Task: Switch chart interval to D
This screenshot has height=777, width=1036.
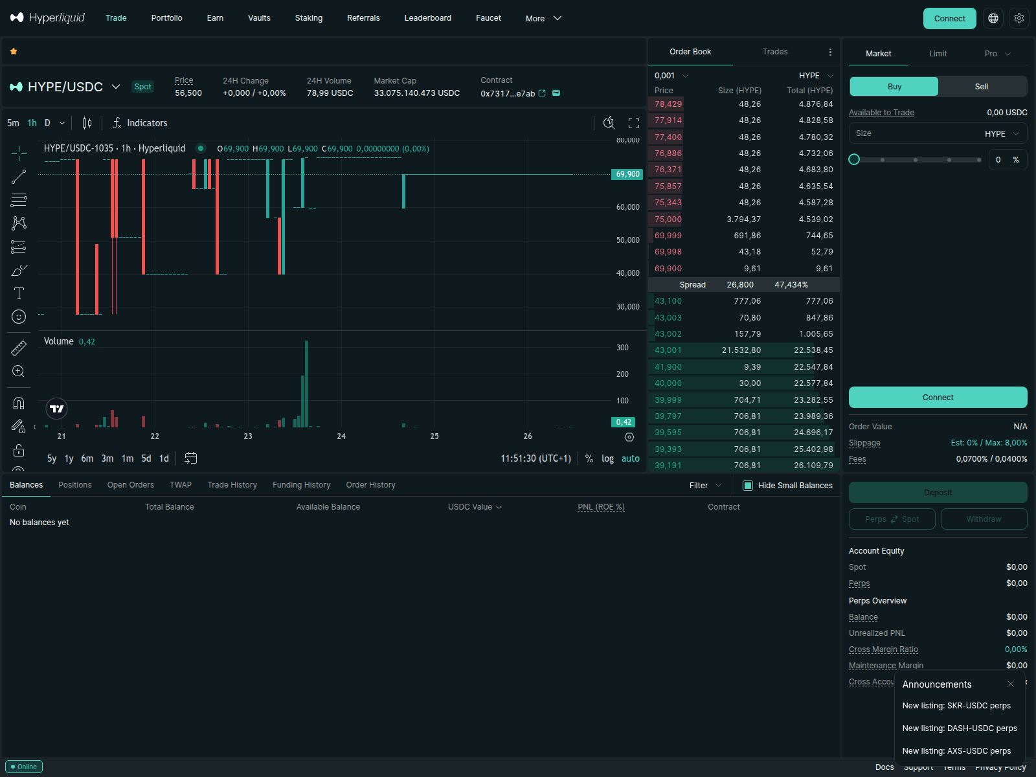Action: coord(47,123)
